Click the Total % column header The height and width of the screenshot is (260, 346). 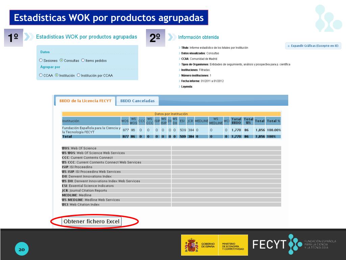point(273,121)
